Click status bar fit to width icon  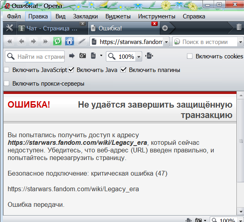click(188, 220)
